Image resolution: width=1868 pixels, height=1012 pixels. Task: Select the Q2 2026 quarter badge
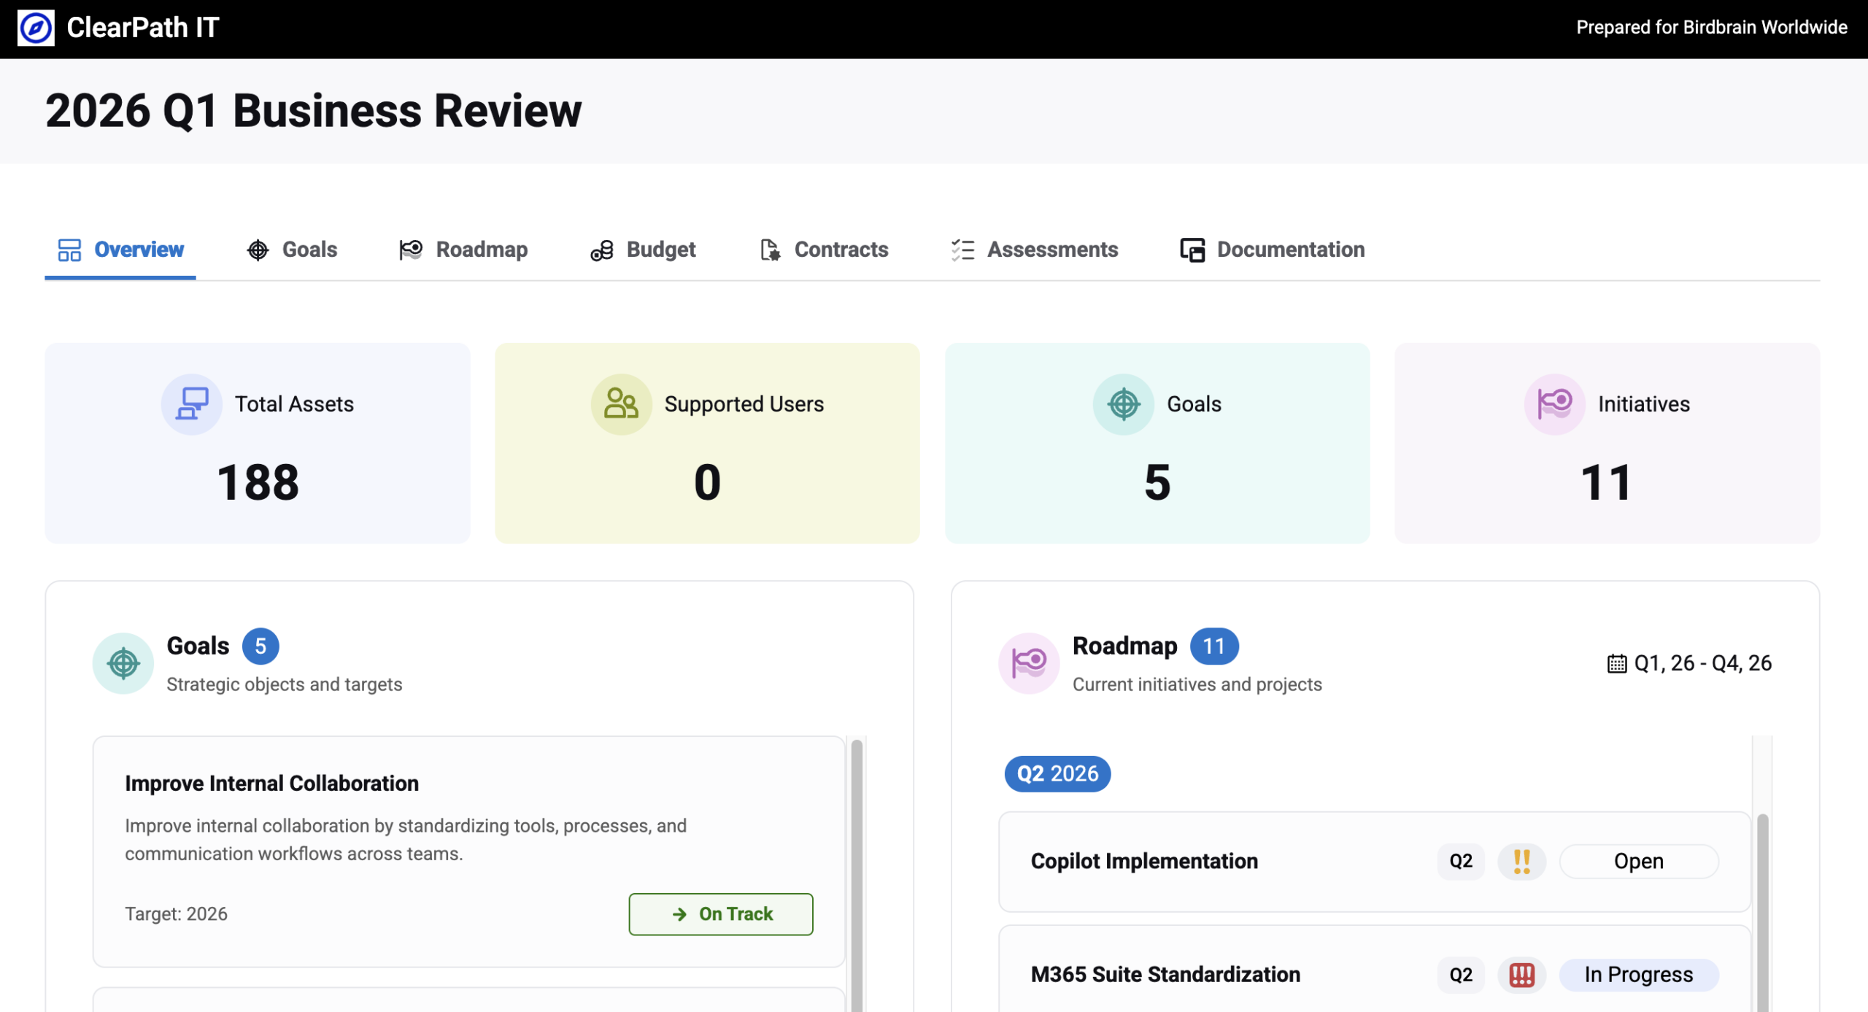pyautogui.click(x=1057, y=773)
